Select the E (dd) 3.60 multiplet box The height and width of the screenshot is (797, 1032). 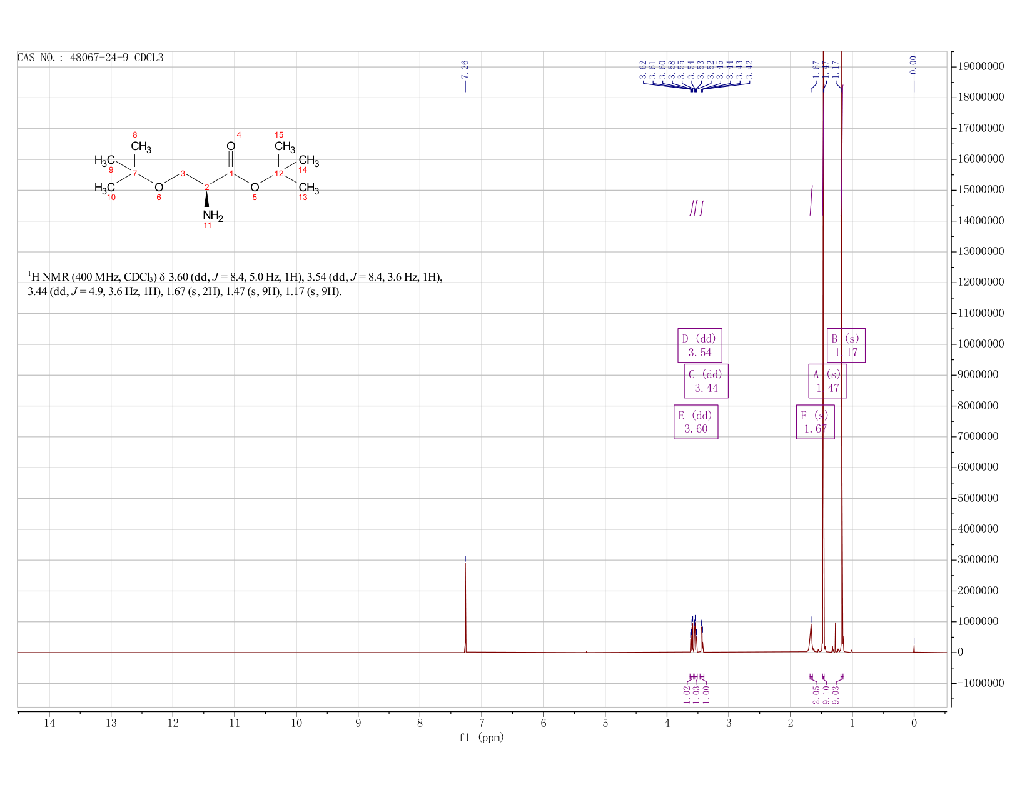696,422
